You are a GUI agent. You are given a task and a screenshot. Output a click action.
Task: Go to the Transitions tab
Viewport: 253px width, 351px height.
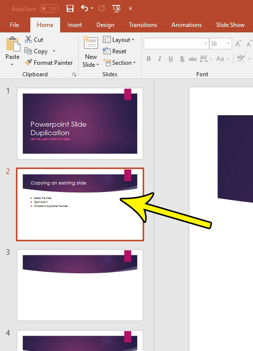pyautogui.click(x=143, y=25)
